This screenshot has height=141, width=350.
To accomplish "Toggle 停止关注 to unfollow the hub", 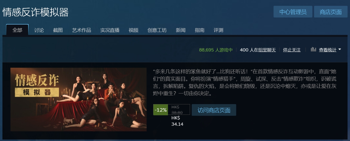I will point(292,50).
